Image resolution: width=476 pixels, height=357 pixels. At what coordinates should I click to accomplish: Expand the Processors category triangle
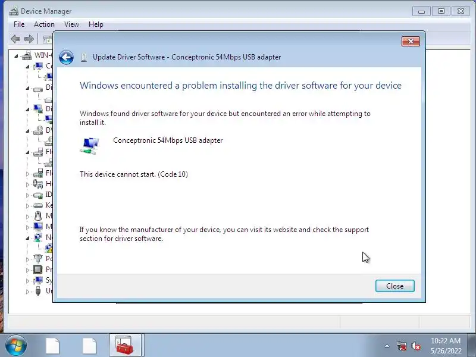(27, 270)
